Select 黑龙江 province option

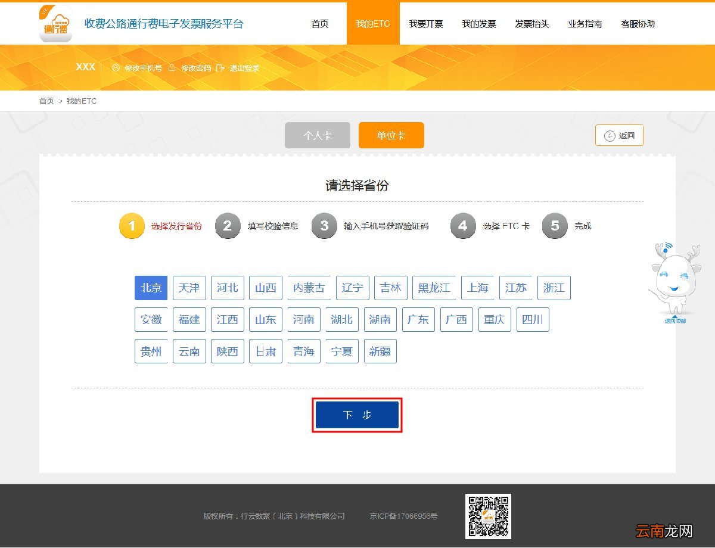434,288
